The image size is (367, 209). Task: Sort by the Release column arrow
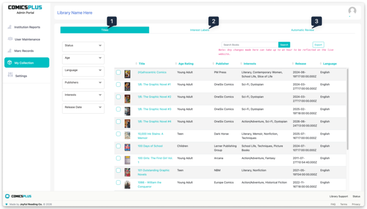[x=293, y=63]
